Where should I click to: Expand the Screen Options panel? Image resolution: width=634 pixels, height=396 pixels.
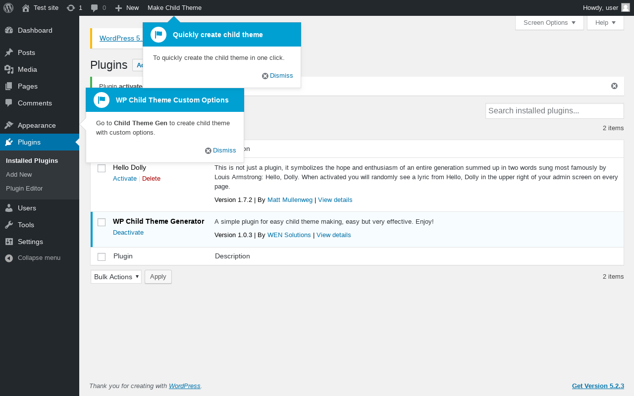pyautogui.click(x=549, y=23)
